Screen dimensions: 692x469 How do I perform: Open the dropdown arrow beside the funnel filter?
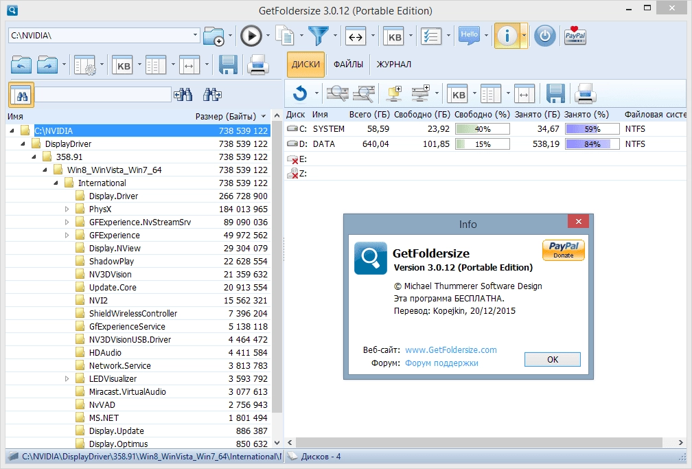(335, 36)
